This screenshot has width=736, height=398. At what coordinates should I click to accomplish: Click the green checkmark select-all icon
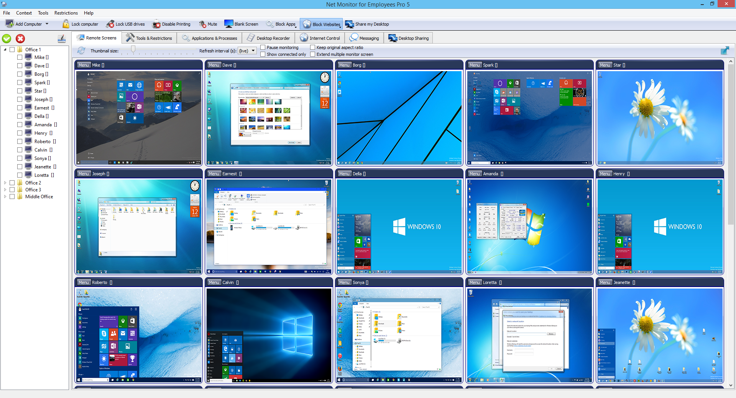click(x=7, y=39)
